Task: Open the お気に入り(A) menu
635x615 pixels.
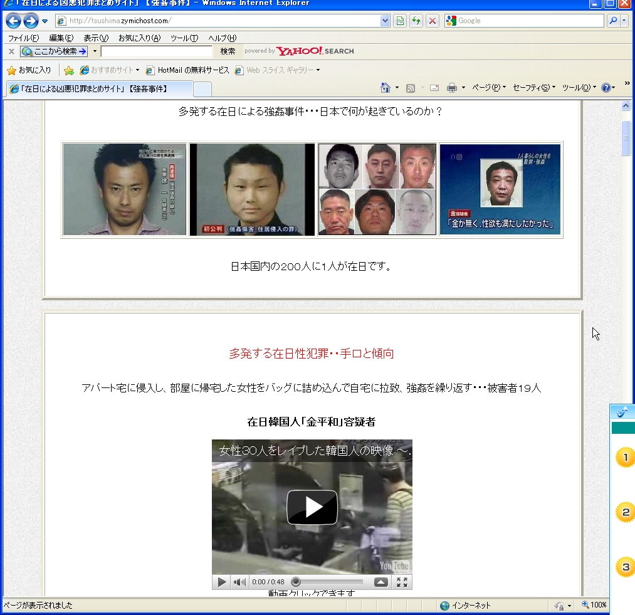Action: pyautogui.click(x=139, y=38)
